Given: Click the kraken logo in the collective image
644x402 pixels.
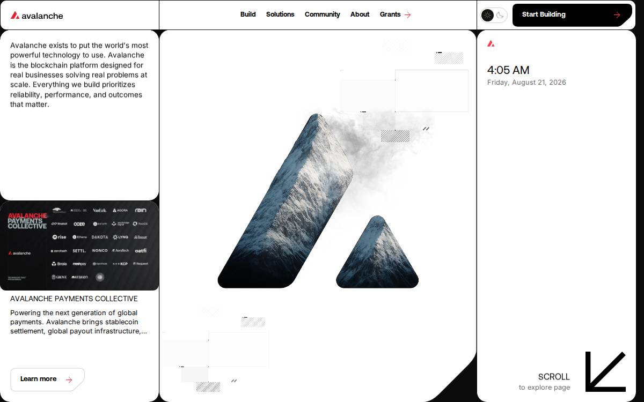Looking at the screenshot, I should coord(79,277).
